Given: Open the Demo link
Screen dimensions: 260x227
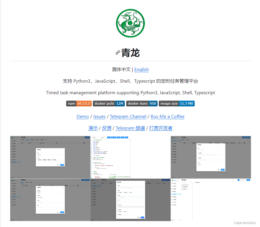Looking at the screenshot, I should (83, 117).
